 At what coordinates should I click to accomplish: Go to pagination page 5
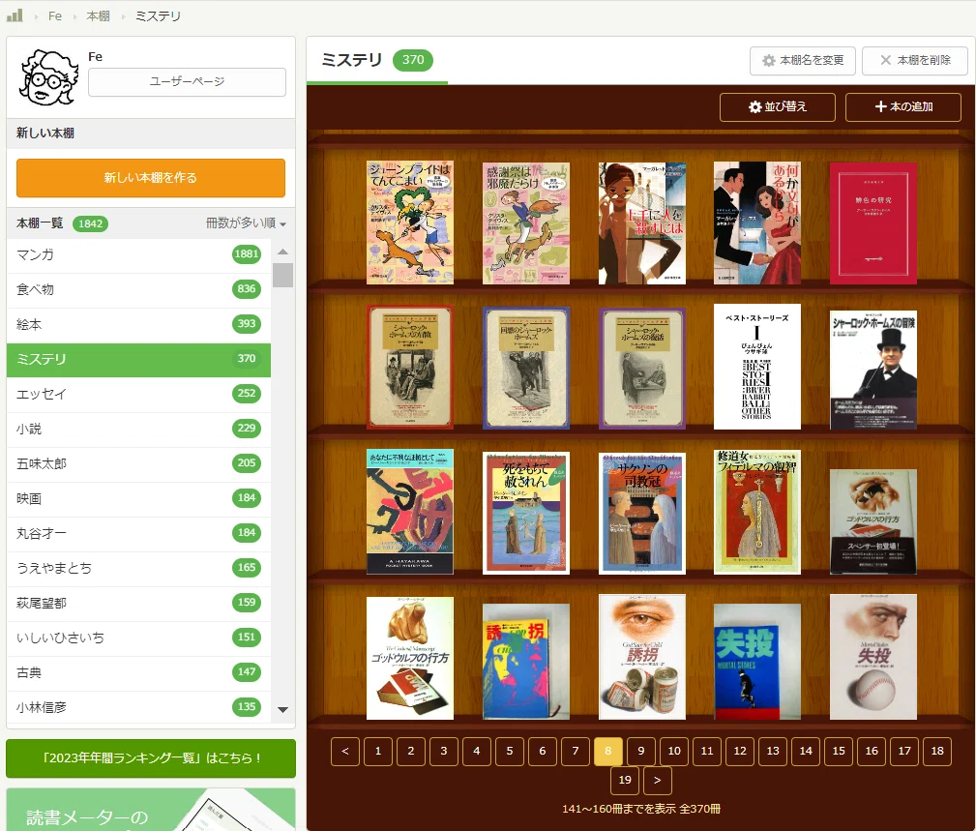[x=510, y=752]
